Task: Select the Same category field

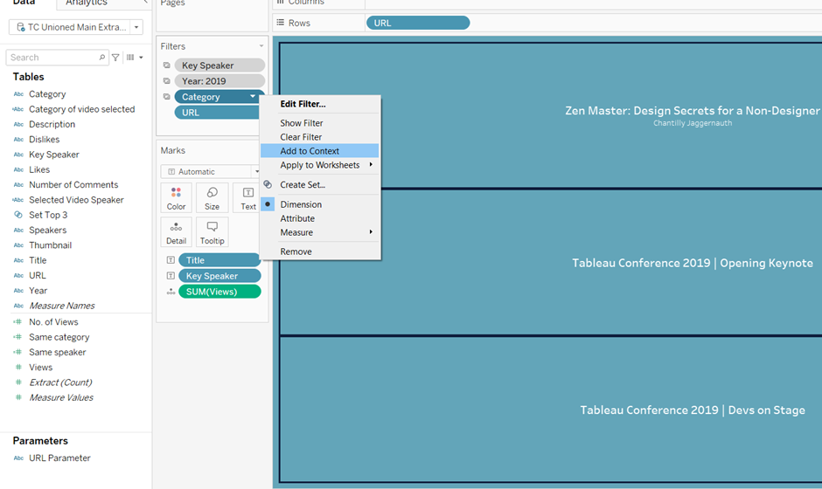Action: (x=59, y=337)
